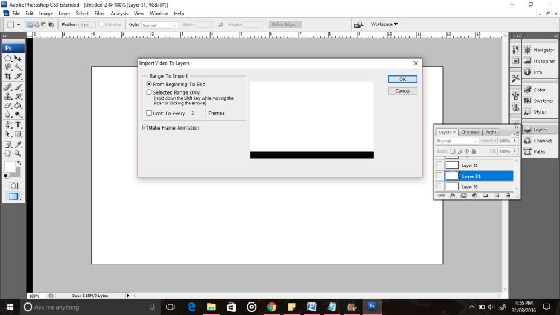Image resolution: width=560 pixels, height=315 pixels.
Task: Select the Eyedropper tool
Action: coord(18,144)
